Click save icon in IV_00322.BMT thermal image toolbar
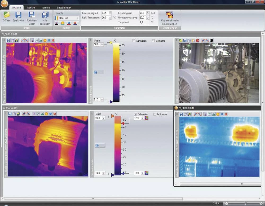The width and height of the screenshot is (265, 206). pos(8,40)
